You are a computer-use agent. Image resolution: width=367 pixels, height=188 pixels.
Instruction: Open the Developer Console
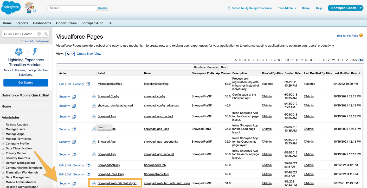tap(206, 67)
